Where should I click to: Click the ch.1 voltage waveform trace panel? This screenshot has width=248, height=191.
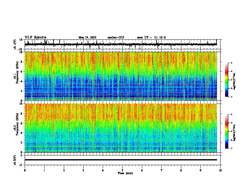click(122, 44)
